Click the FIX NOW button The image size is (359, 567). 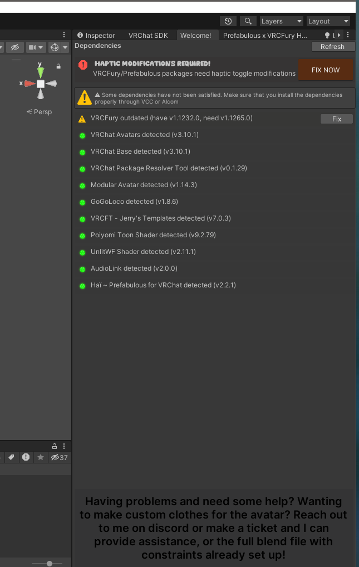click(326, 70)
